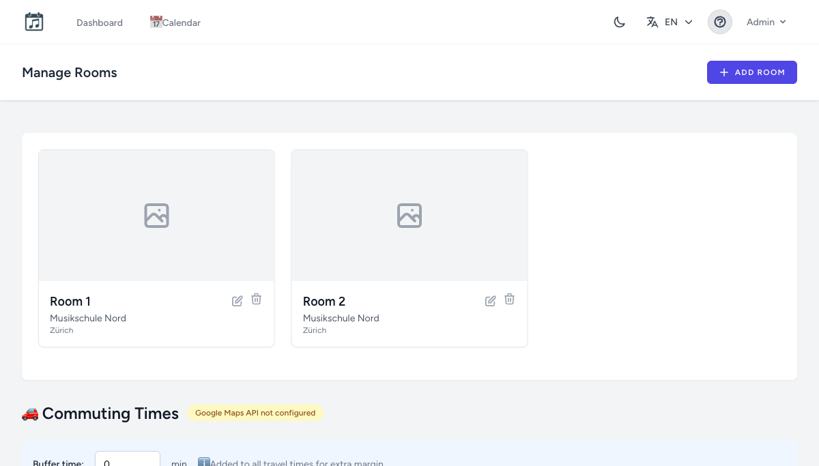Screen dimensions: 819x466
Task: Click the Add Room button
Action: 752,72
